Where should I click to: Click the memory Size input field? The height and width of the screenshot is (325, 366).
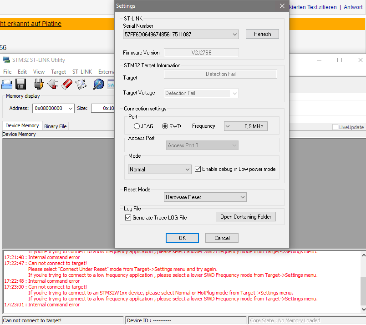[x=103, y=109]
